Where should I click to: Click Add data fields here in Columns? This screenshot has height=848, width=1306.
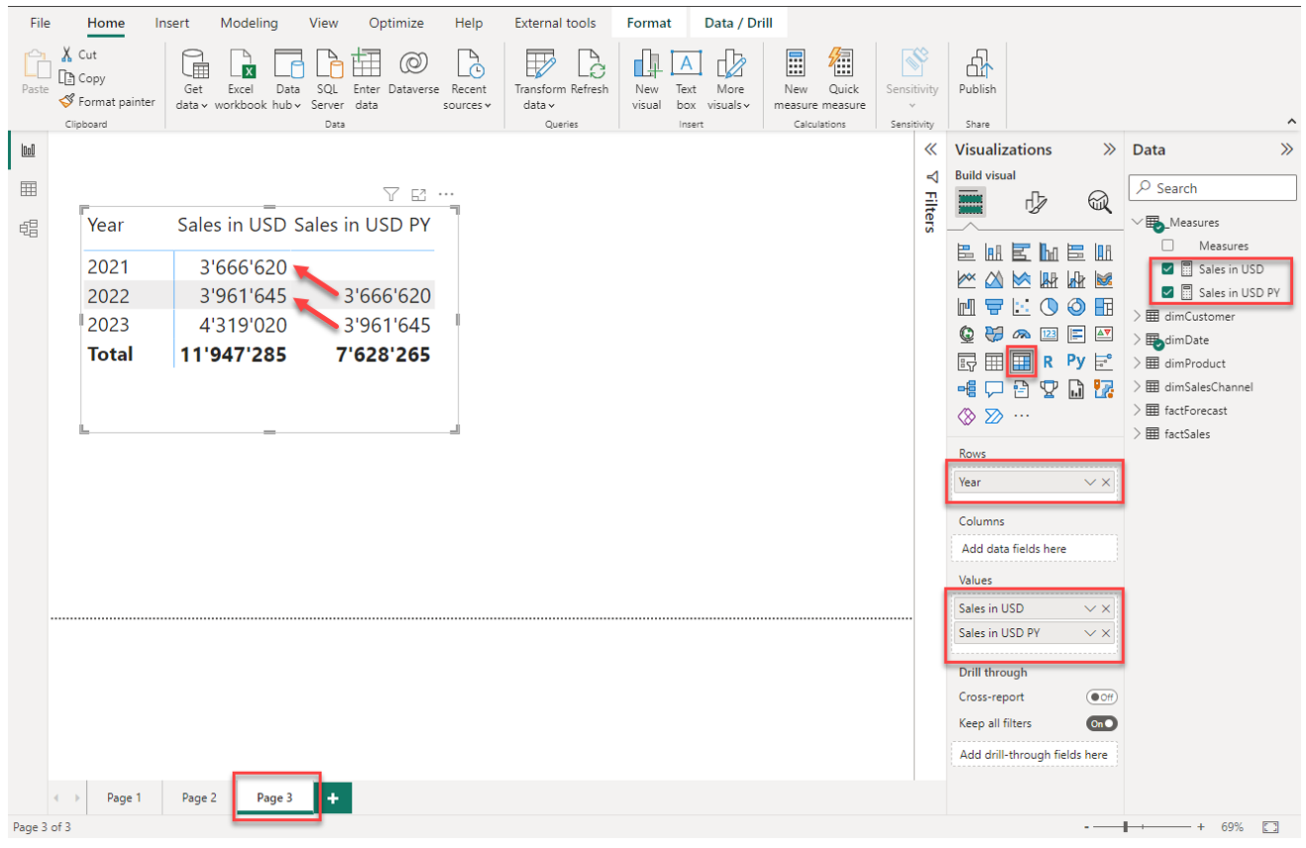click(1034, 549)
